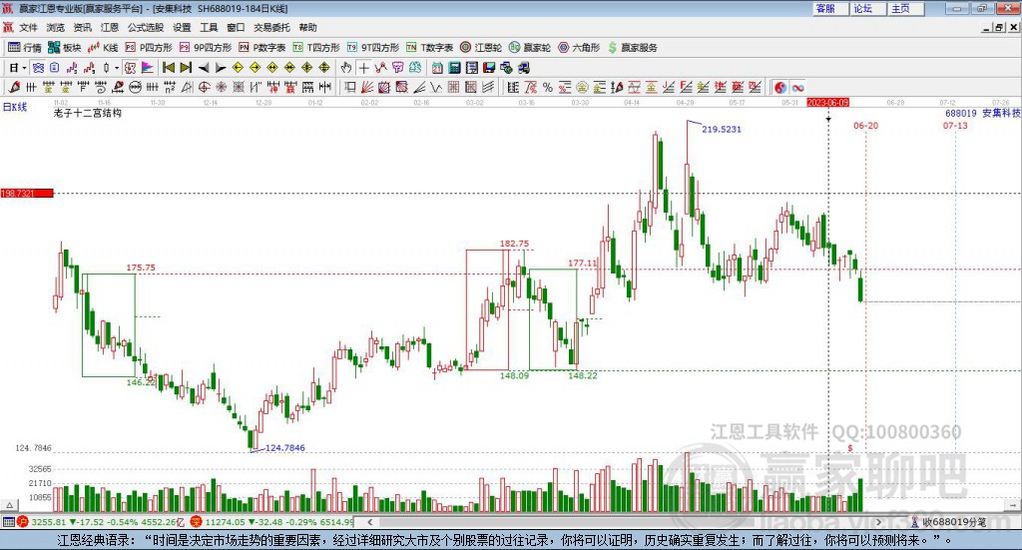
Task: Open 赢家服务 dollar-sign service
Action: click(x=632, y=48)
